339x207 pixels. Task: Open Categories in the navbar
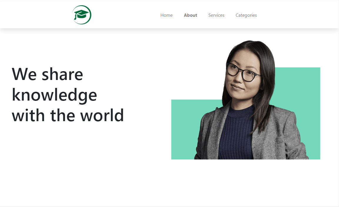[246, 15]
